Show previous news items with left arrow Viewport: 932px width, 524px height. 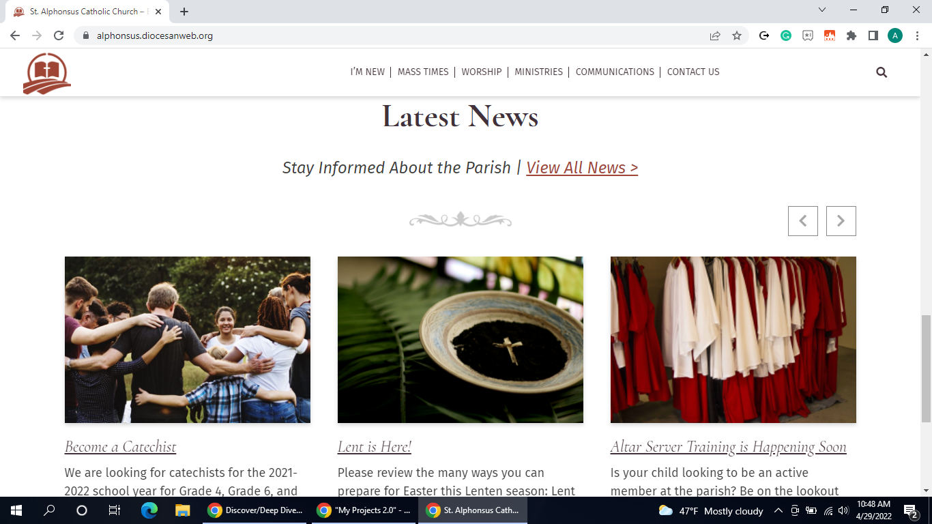(802, 221)
